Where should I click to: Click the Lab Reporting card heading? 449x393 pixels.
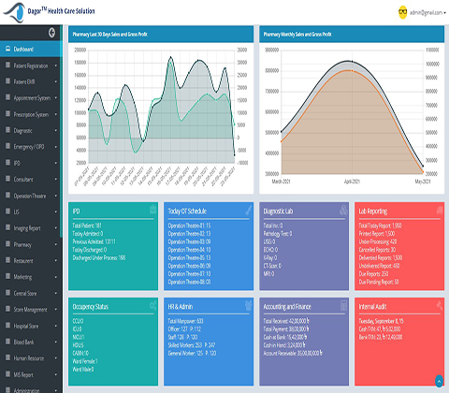tap(373, 211)
